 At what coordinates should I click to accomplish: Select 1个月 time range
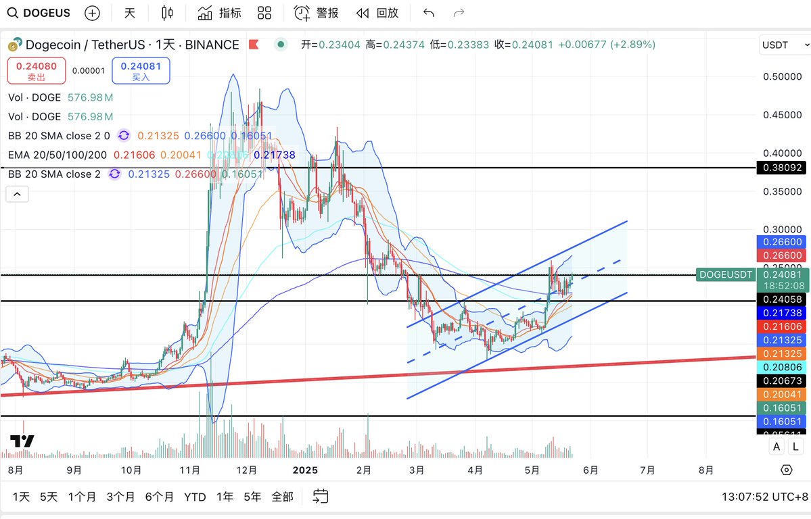(x=82, y=497)
